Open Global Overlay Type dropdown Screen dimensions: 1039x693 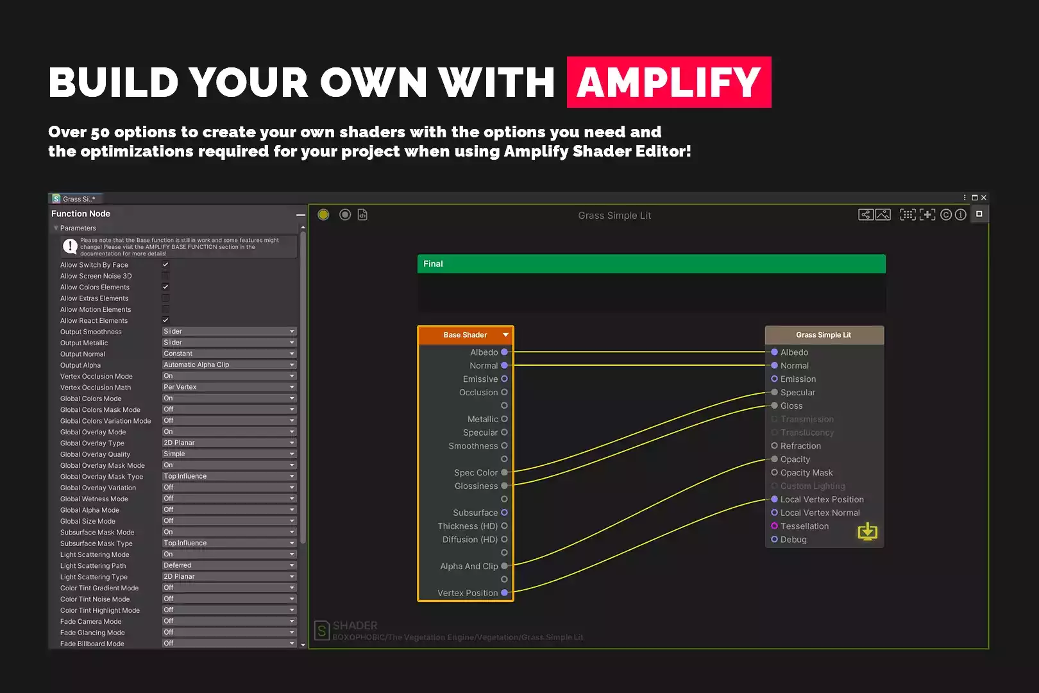(x=229, y=443)
